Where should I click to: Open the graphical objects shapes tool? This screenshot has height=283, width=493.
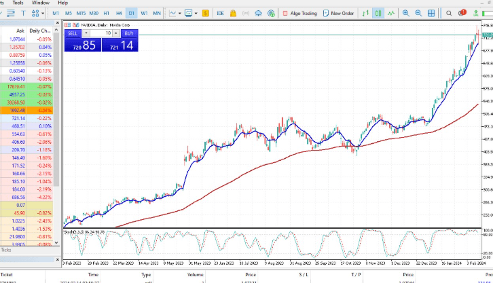tap(35, 13)
